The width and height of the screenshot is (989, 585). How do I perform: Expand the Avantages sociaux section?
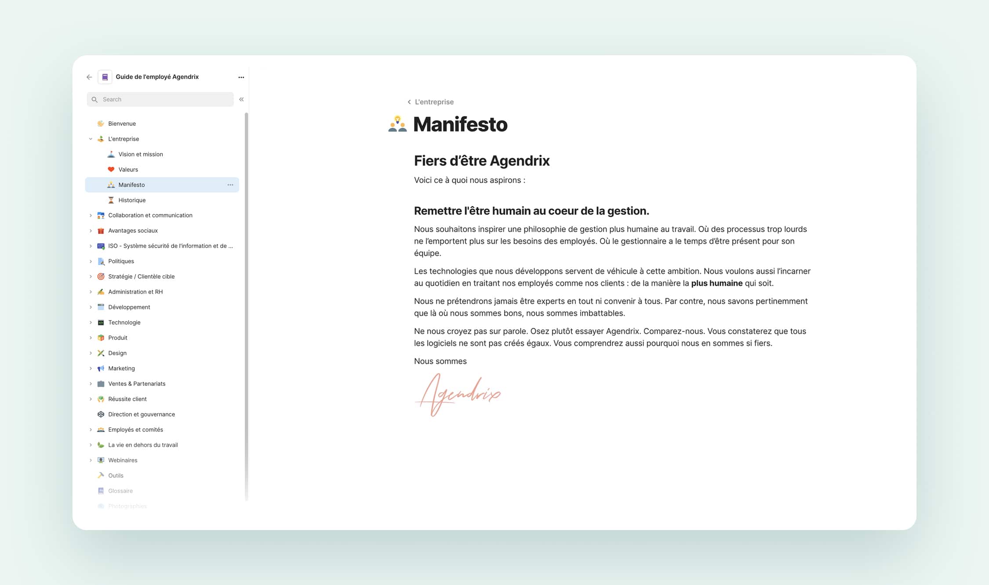tap(91, 230)
